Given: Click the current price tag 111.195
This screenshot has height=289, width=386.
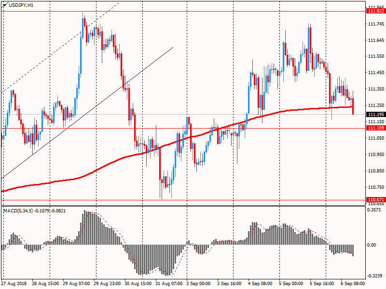Looking at the screenshot, I should [376, 115].
